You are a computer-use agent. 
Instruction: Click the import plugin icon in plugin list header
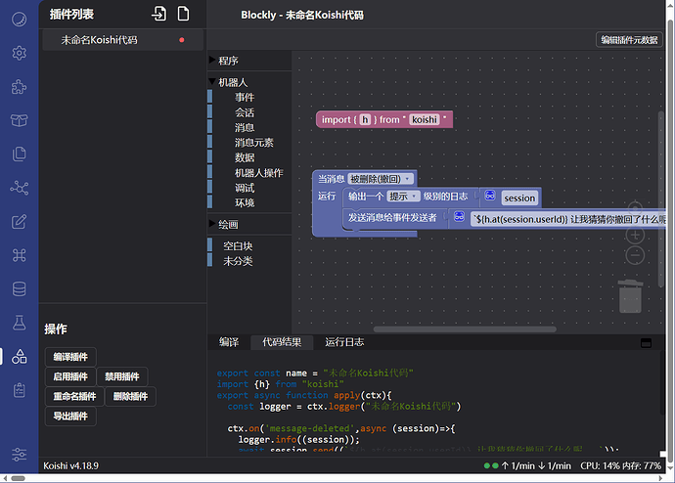pyautogui.click(x=159, y=14)
